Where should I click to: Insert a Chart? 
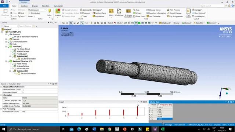[84, 16]
